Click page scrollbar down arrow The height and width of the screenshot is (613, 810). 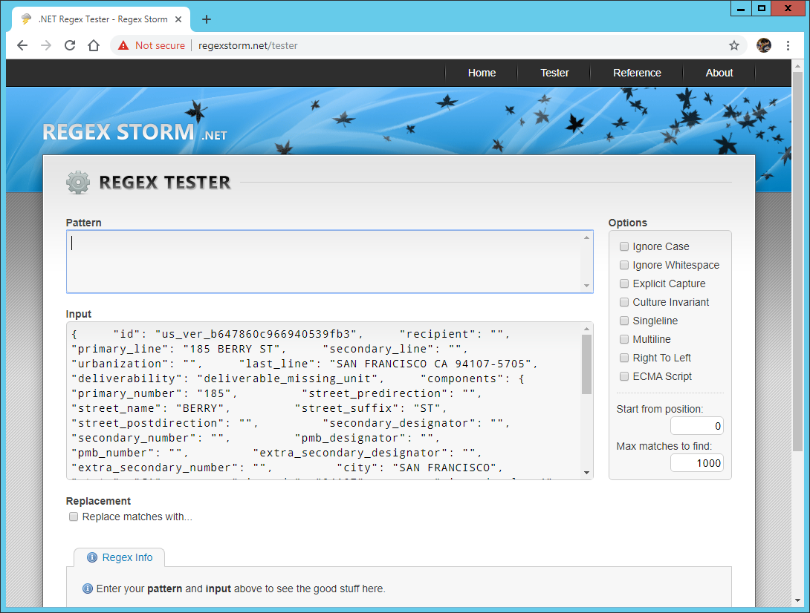(797, 600)
